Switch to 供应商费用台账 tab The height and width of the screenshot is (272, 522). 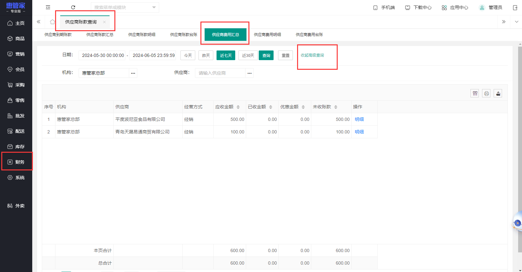coord(309,35)
